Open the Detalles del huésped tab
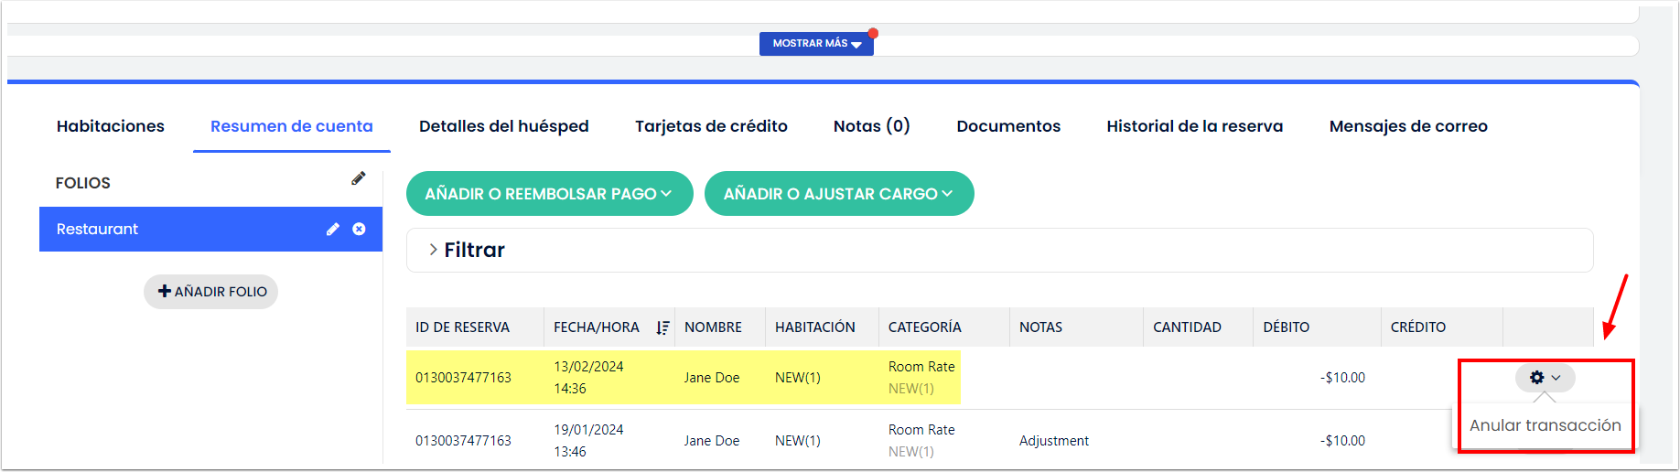1680x472 pixels. click(503, 126)
